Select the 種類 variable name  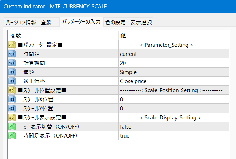click(29, 72)
